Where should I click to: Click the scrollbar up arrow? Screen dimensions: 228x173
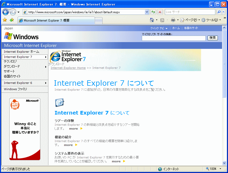point(224,28)
